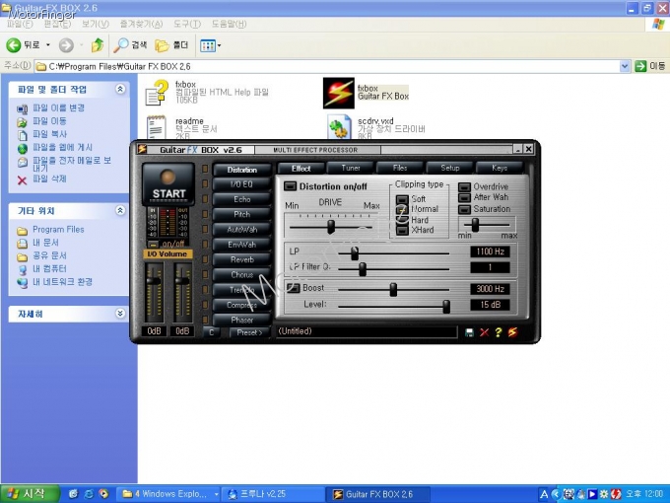The width and height of the screenshot is (670, 503).
Task: Open the fxbox Guitar FX Box application icon
Action: click(339, 93)
